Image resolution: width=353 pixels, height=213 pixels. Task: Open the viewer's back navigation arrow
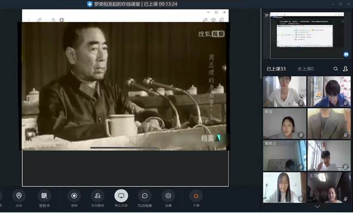29,20
